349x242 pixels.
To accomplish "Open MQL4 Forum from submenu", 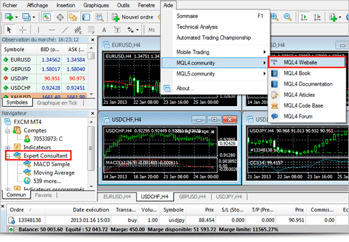I will point(307,116).
